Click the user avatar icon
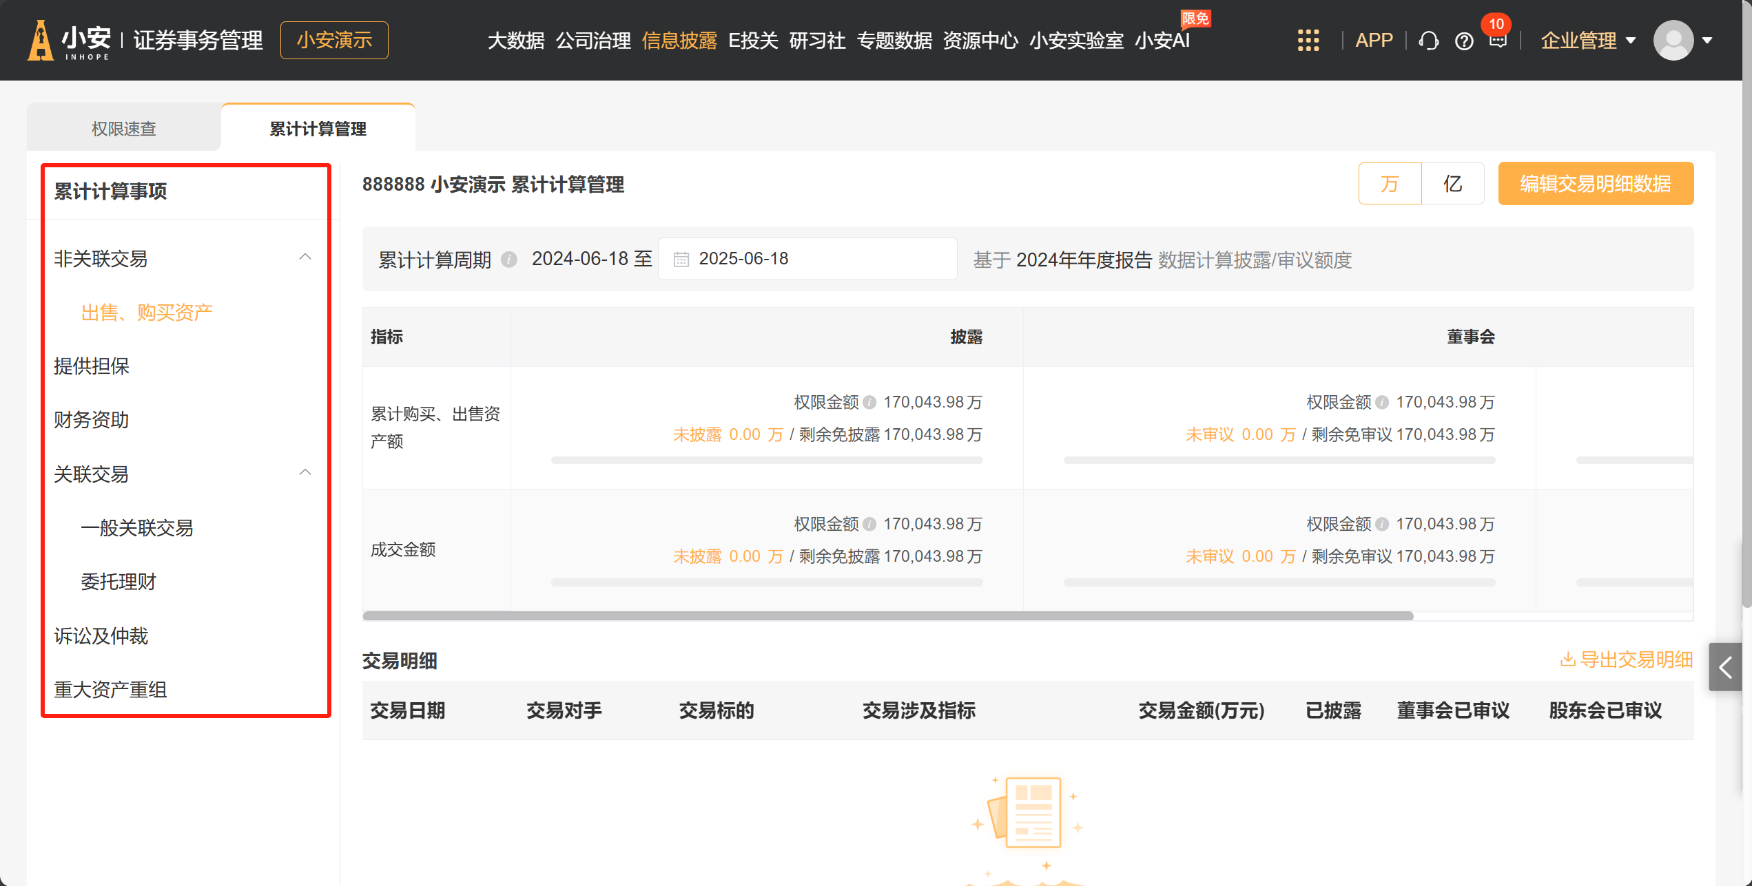This screenshot has width=1752, height=886. tap(1673, 40)
